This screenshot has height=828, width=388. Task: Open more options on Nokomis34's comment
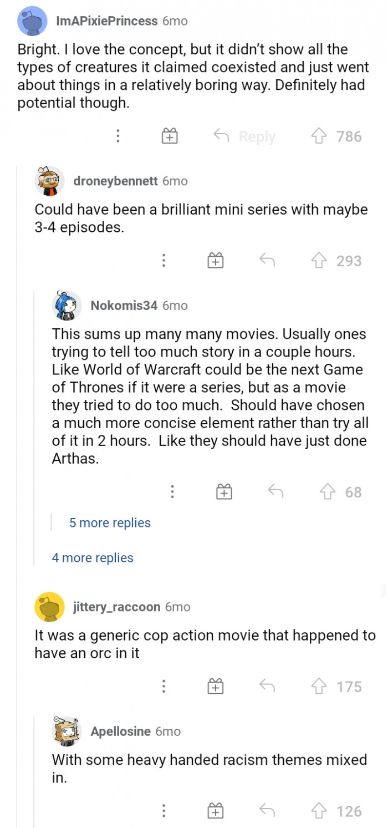[172, 492]
